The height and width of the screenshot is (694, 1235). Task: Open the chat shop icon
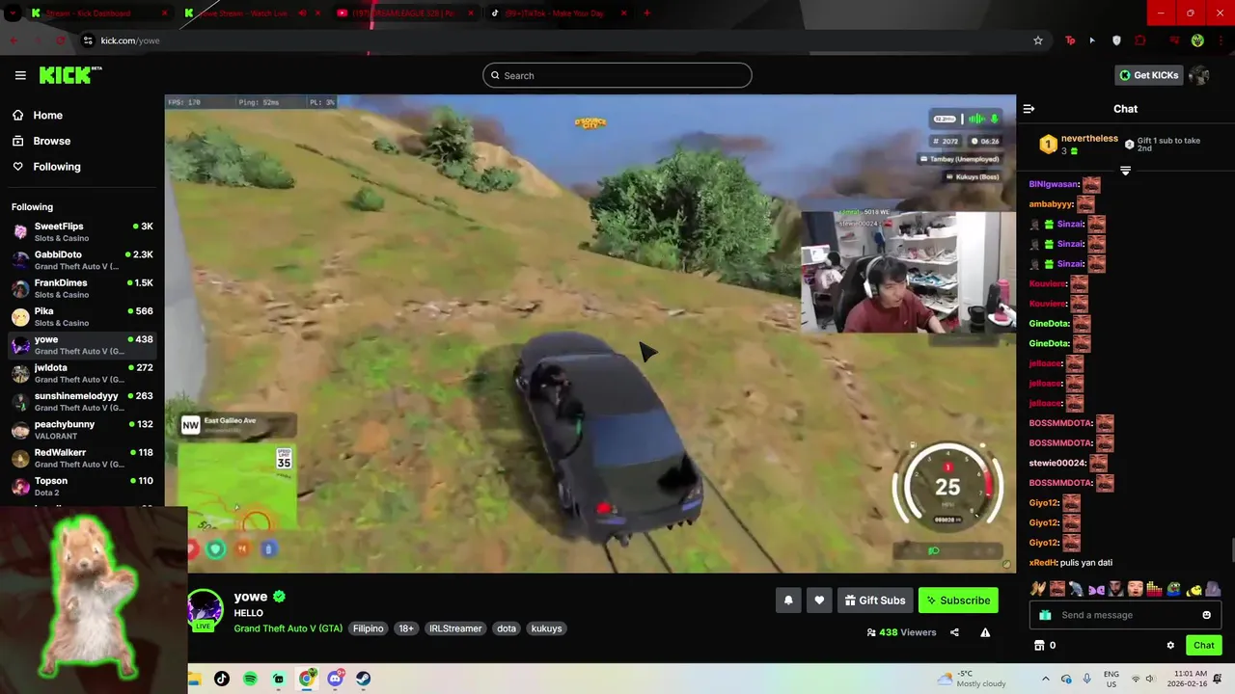click(1039, 645)
